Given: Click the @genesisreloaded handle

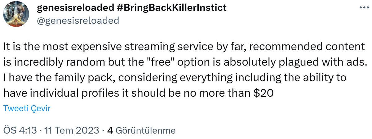Looking at the screenshot, I should point(77,20).
